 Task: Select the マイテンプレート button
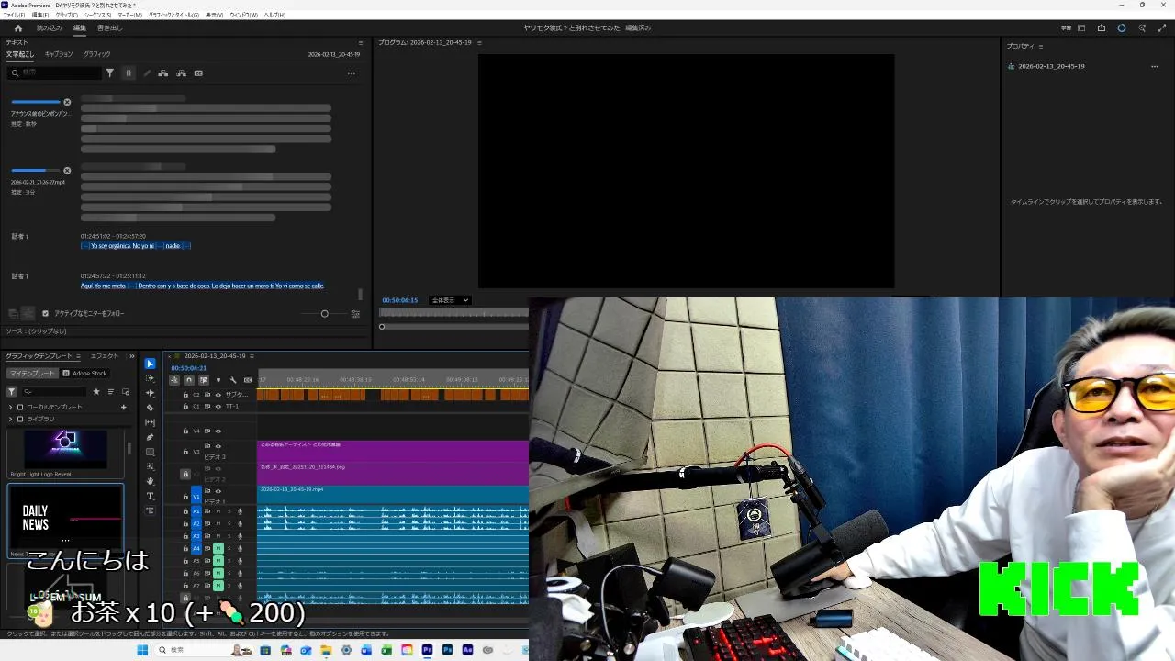click(x=33, y=374)
